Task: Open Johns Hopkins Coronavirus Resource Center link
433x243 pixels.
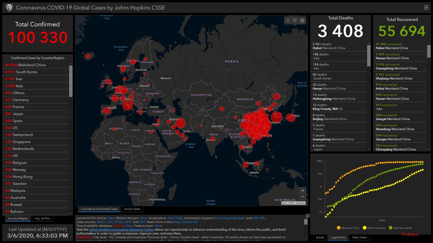Action: pos(121,229)
